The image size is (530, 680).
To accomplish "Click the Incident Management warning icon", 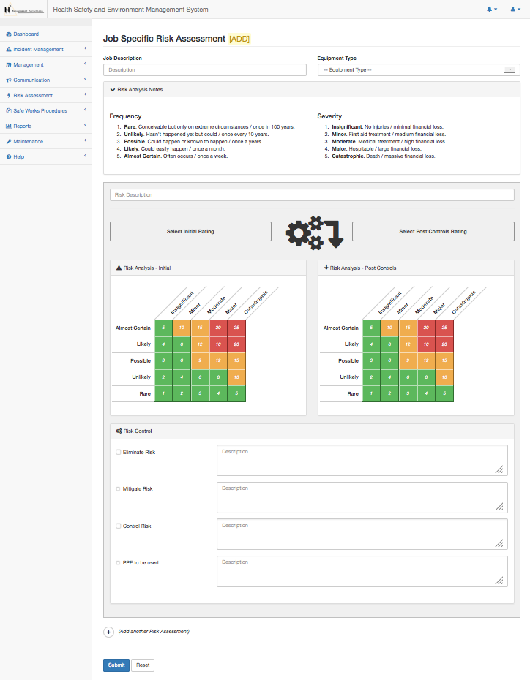I will tap(9, 50).
